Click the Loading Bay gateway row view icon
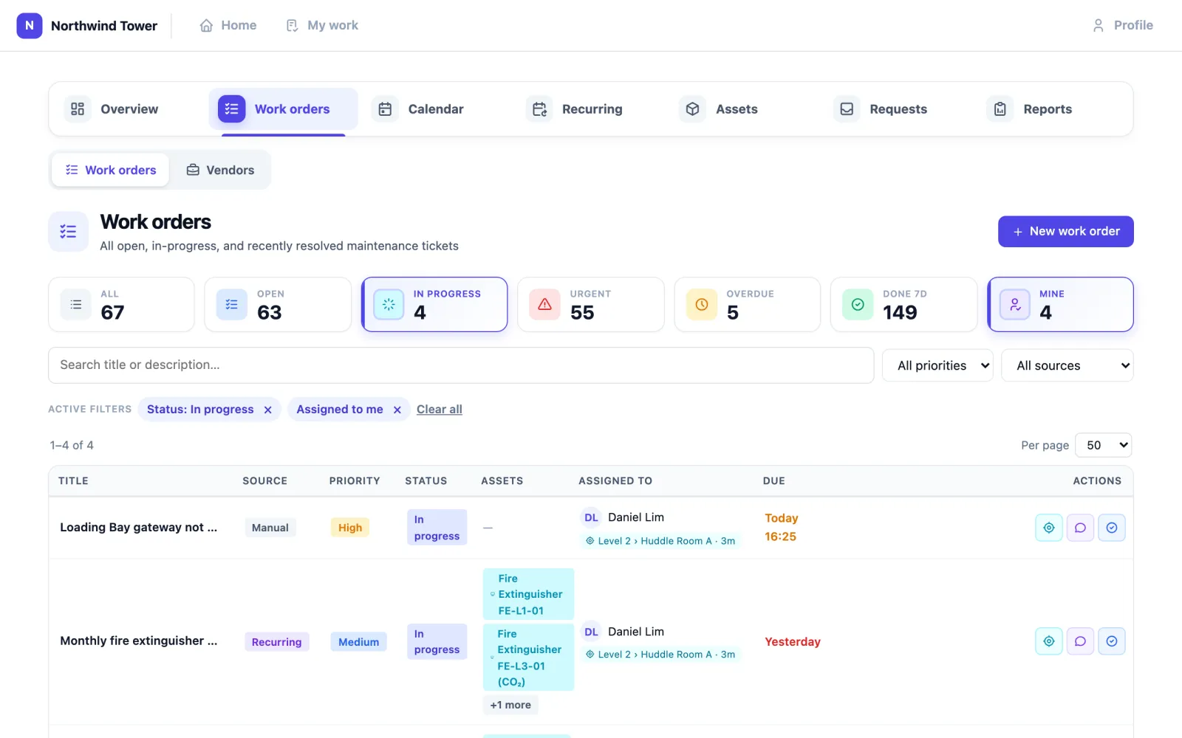 click(x=1048, y=528)
